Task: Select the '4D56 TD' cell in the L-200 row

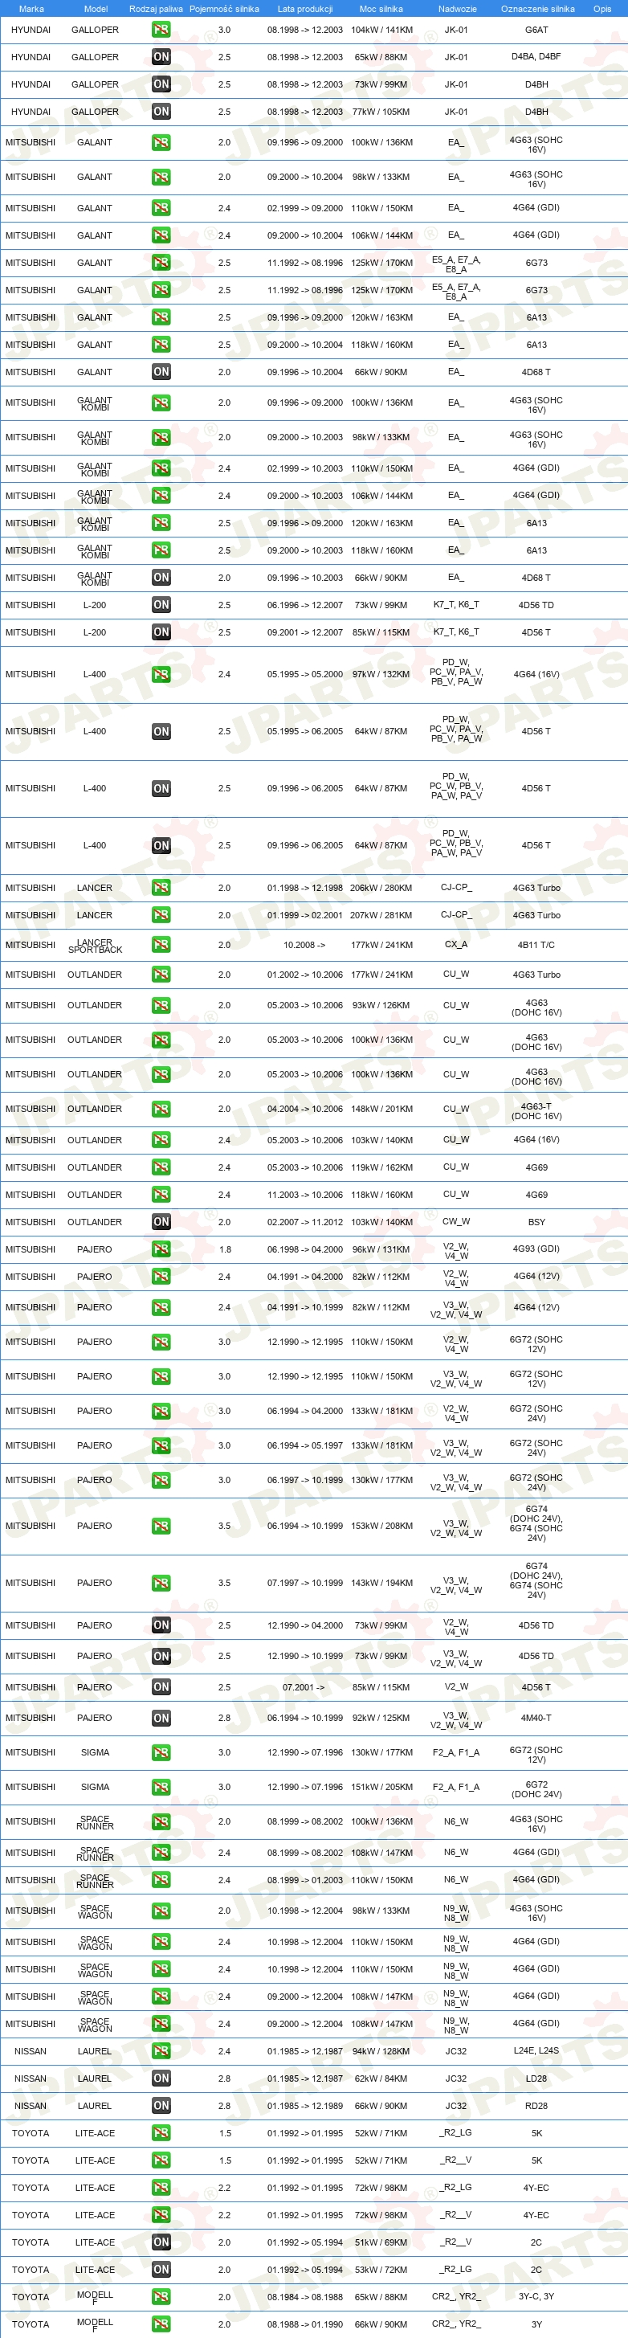Action: tap(536, 604)
